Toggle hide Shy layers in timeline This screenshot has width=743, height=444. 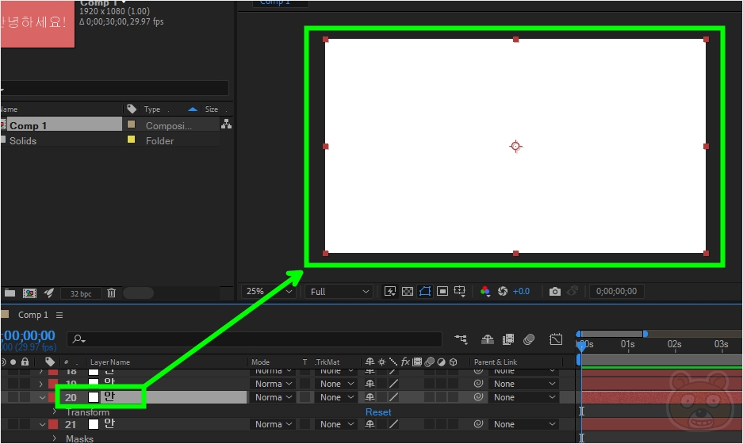488,339
